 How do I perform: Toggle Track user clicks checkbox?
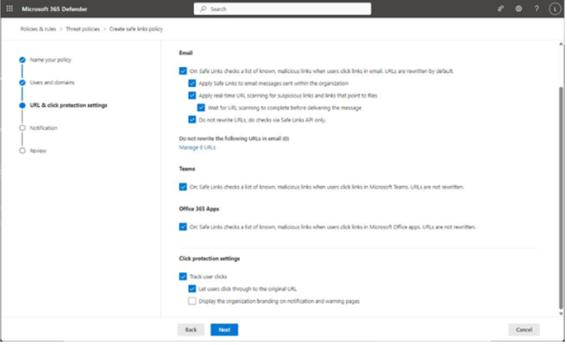click(x=183, y=276)
